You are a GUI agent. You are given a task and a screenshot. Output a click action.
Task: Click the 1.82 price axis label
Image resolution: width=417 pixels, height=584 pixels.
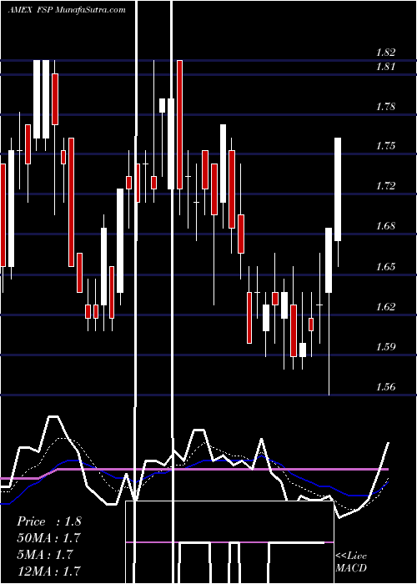click(385, 52)
